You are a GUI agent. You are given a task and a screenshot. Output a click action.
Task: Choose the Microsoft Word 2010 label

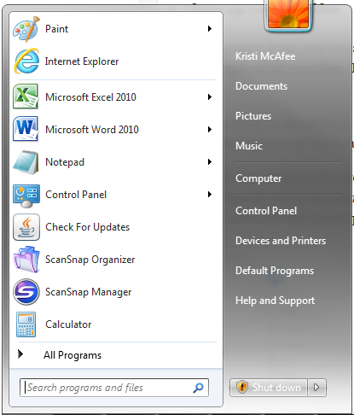[x=92, y=130]
